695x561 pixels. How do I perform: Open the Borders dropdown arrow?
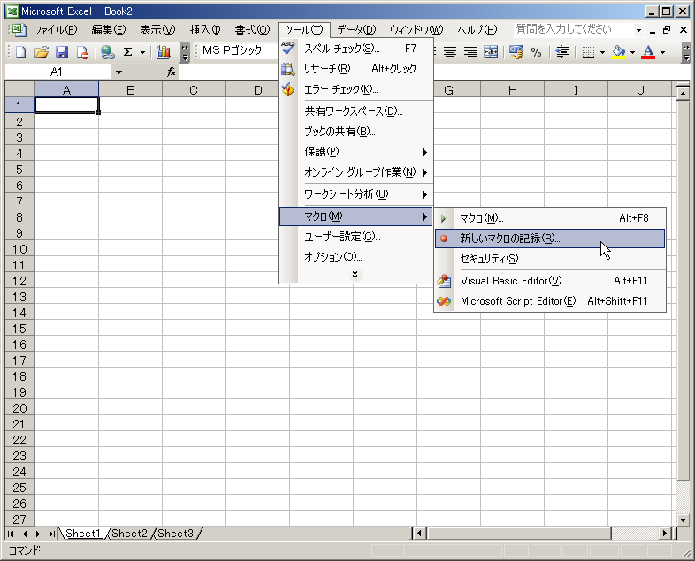point(602,52)
